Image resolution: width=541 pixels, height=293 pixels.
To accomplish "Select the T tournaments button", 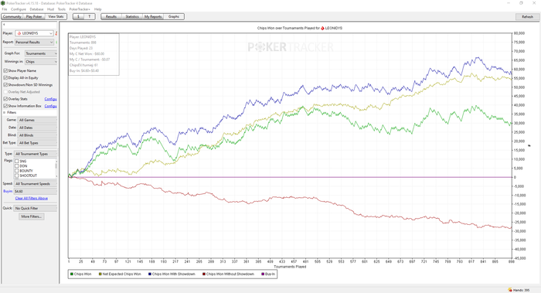I will click(90, 16).
